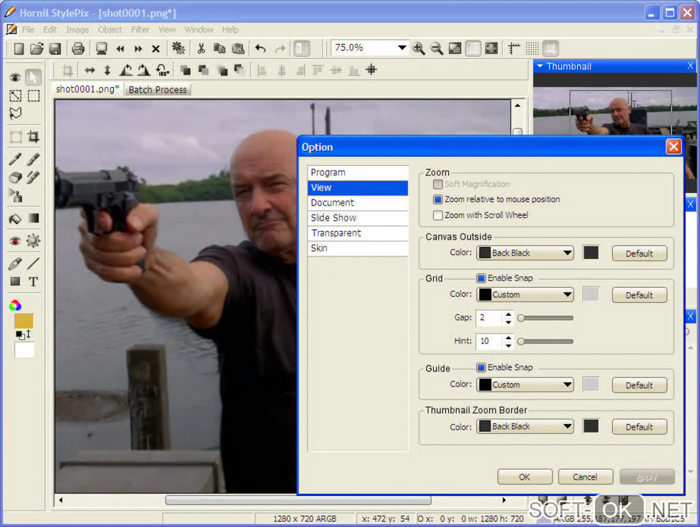Collapse the Thumbnail panel
Screen dimensions: 700x527
tap(539, 66)
